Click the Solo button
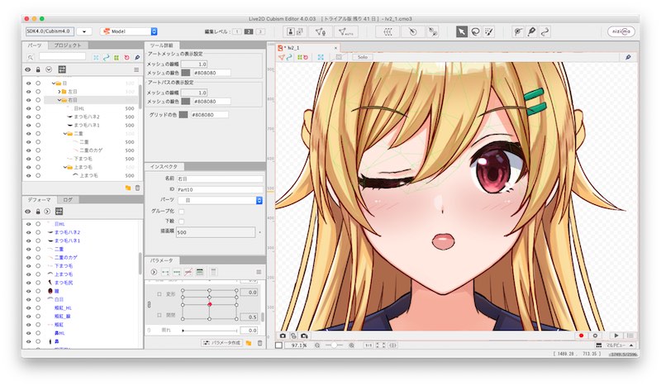 [x=363, y=57]
